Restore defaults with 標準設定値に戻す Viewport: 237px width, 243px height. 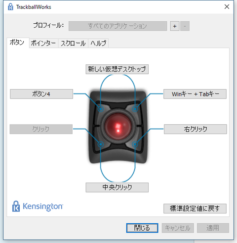pyautogui.click(x=195, y=209)
